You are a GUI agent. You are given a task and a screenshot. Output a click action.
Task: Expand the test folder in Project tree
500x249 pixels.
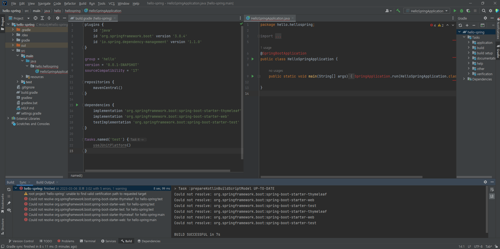18,82
